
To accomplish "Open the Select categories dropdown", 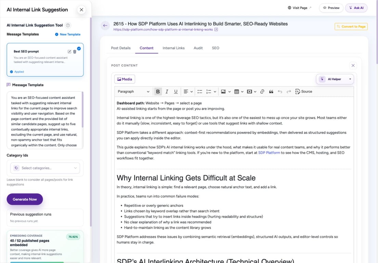I will pyautogui.click(x=45, y=168).
